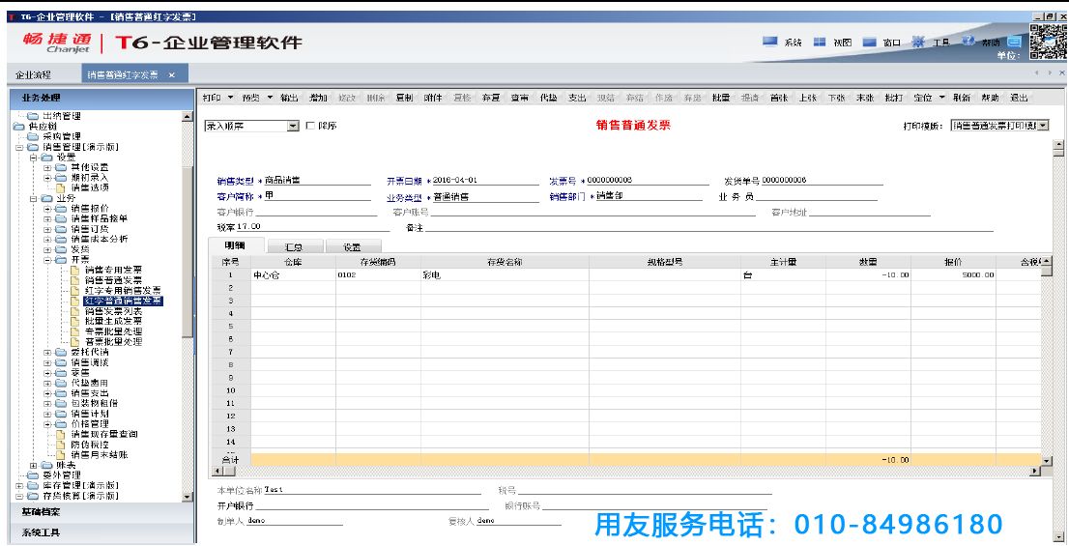
Task: Select the 红字普通销售发票 tree item
Action: click(x=123, y=301)
